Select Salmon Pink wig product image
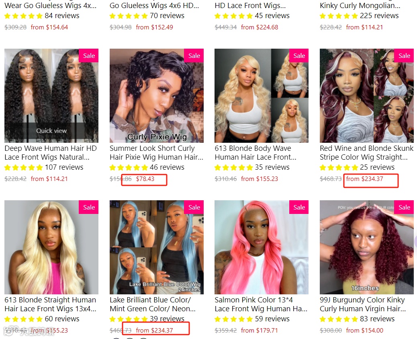 click(262, 247)
